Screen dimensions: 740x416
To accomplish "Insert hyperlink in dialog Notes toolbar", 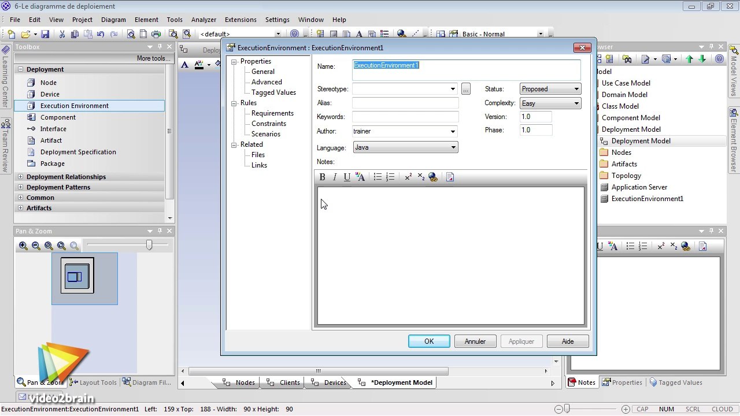I will pos(433,177).
